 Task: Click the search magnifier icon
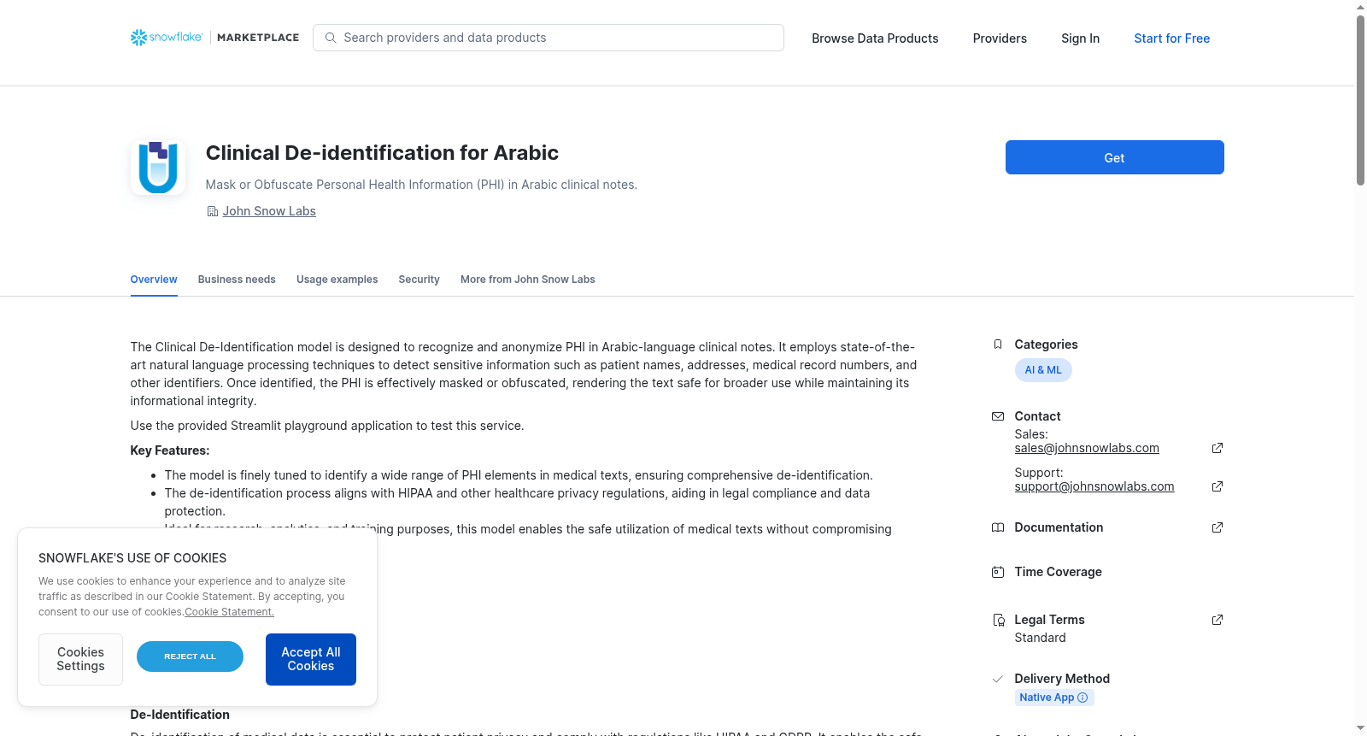pos(331,38)
